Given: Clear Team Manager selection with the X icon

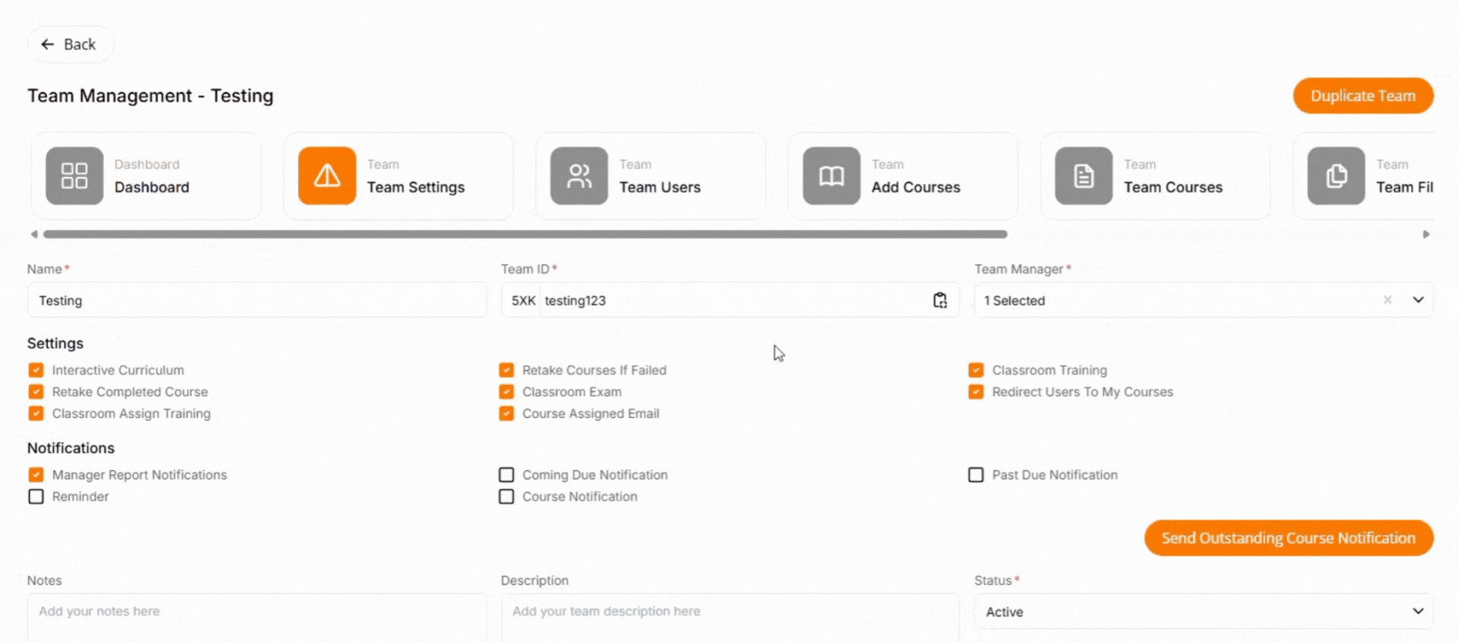Looking at the screenshot, I should point(1387,300).
